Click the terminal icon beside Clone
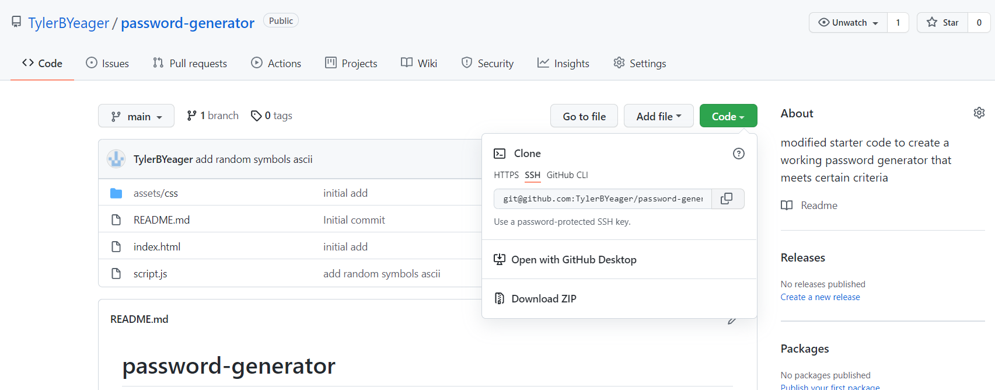Image resolution: width=995 pixels, height=390 pixels. pos(500,154)
